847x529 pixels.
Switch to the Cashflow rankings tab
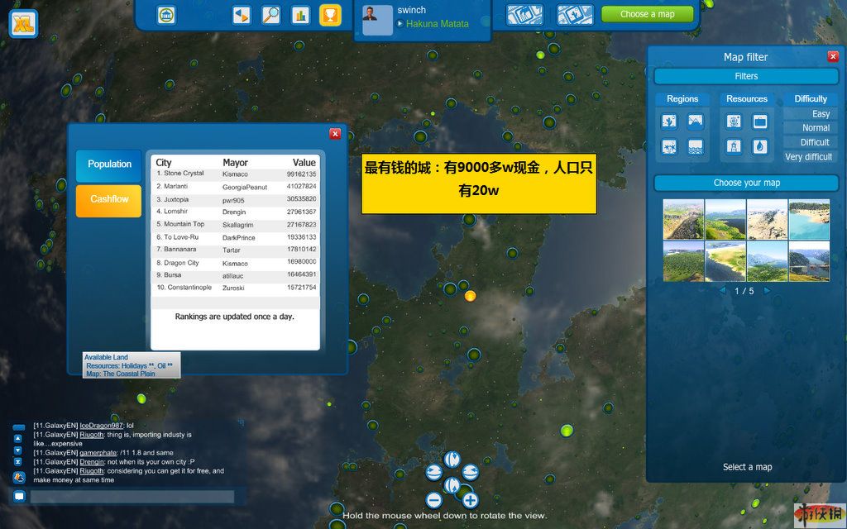(x=109, y=201)
